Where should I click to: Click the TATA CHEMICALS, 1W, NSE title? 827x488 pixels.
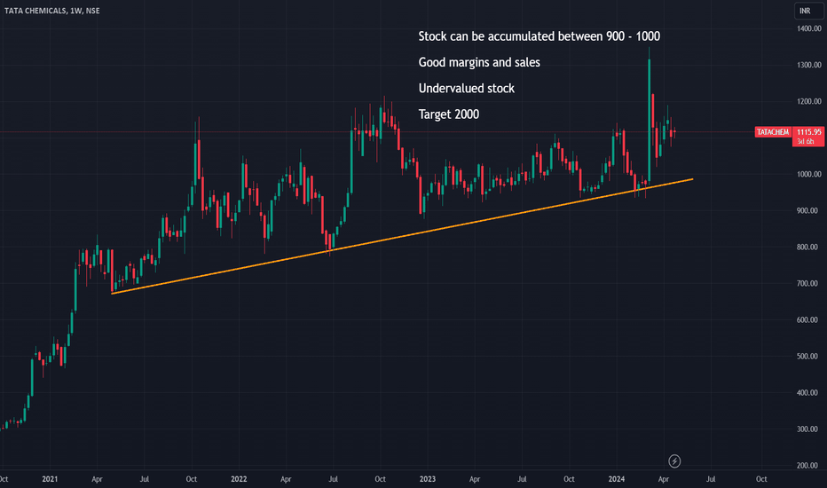(x=51, y=11)
